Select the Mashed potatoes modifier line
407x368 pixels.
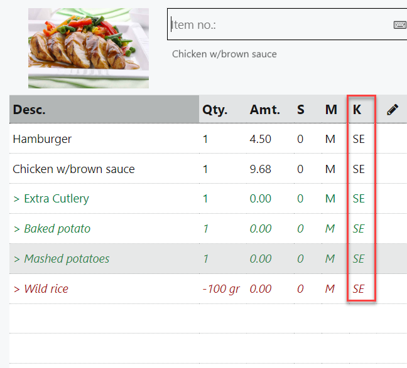click(x=62, y=259)
